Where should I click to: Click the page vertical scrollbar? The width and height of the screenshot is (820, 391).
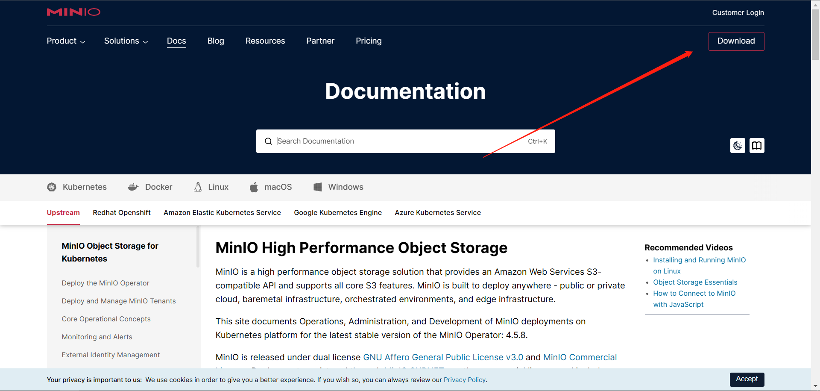(815, 34)
